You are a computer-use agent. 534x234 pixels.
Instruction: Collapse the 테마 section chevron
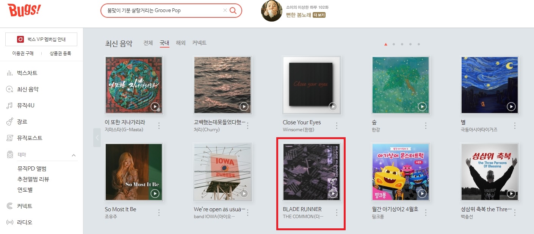[74, 155]
